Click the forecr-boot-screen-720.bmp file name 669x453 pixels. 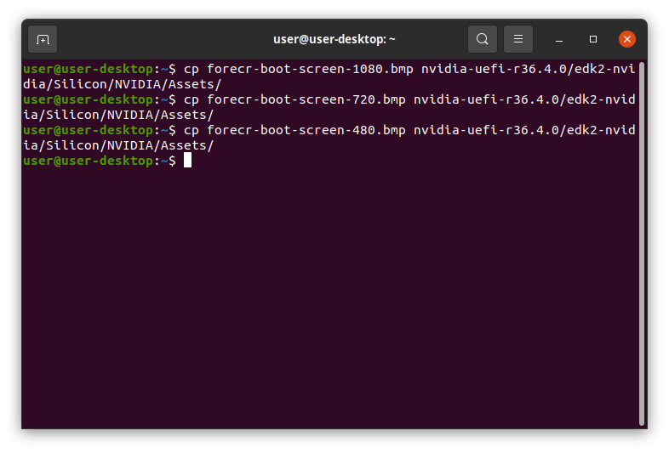(x=306, y=99)
